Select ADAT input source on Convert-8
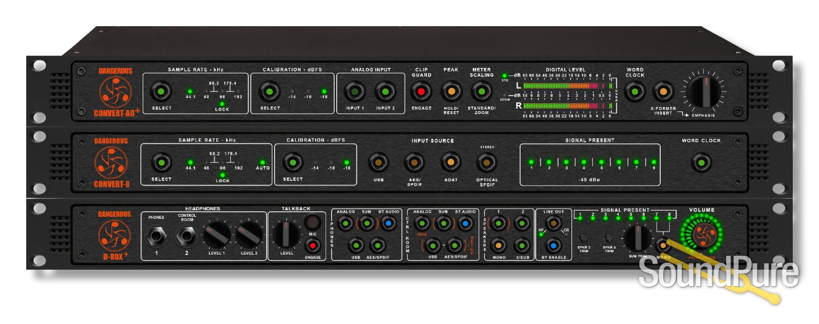Image resolution: width=819 pixels, height=324 pixels. (x=450, y=162)
